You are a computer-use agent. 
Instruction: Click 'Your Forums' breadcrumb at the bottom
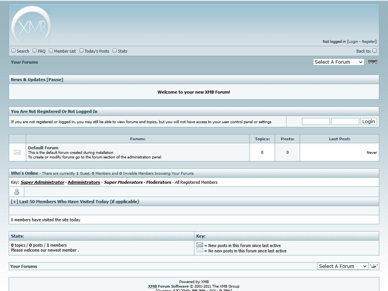pyautogui.click(x=23, y=266)
